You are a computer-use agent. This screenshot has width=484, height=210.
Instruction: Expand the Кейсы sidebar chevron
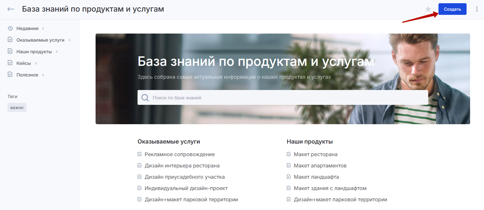pos(36,63)
